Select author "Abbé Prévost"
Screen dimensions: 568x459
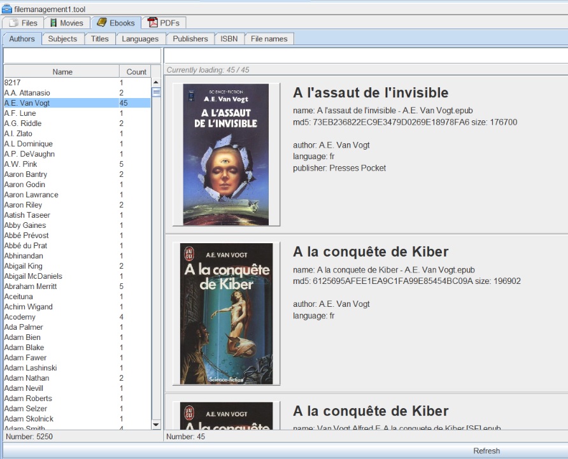pos(77,235)
